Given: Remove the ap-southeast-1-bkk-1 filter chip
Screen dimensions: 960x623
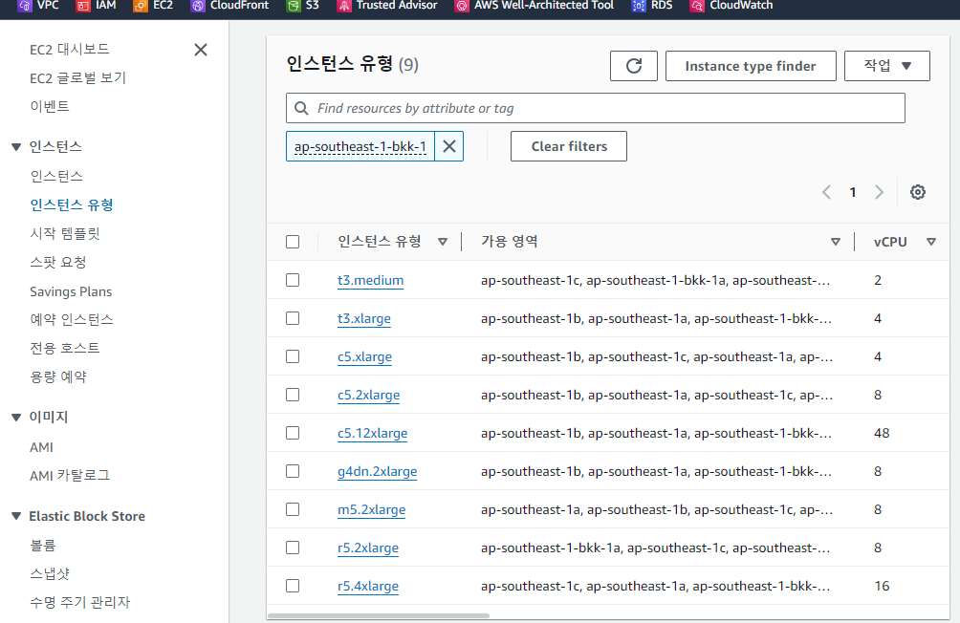Looking at the screenshot, I should tap(449, 146).
